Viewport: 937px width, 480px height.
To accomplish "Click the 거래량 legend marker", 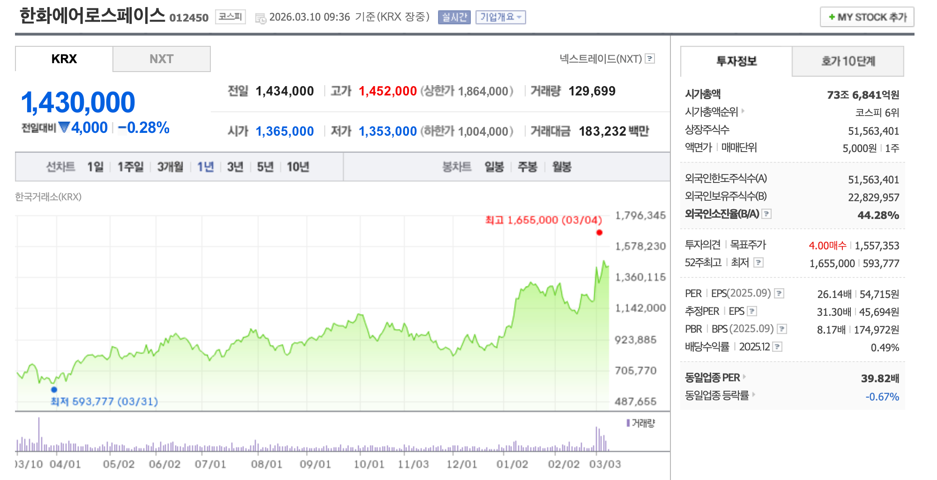I will (x=628, y=423).
